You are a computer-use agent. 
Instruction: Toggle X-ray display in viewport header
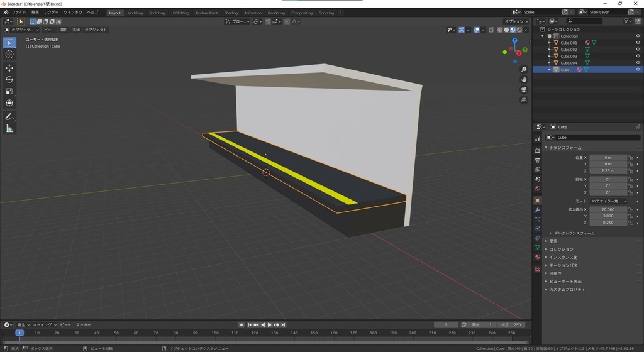point(492,30)
